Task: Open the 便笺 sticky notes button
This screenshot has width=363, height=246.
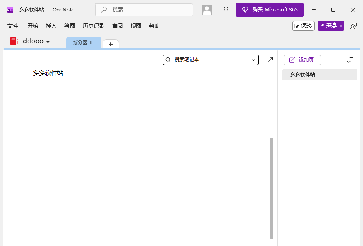Action: click(303, 26)
